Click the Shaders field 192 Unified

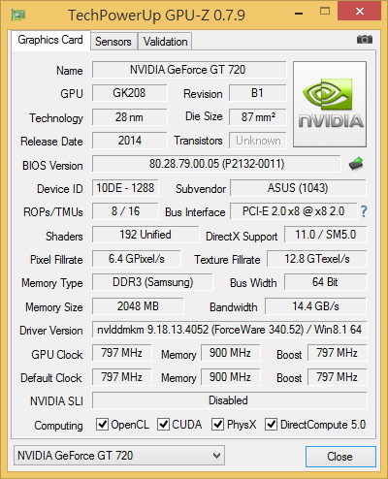(145, 235)
